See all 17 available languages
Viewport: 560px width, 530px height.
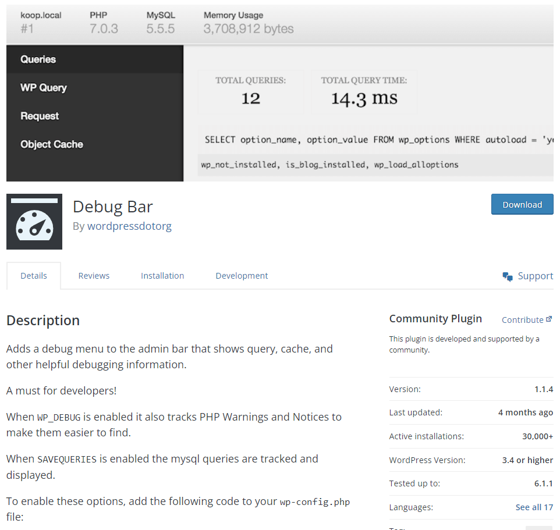click(534, 507)
